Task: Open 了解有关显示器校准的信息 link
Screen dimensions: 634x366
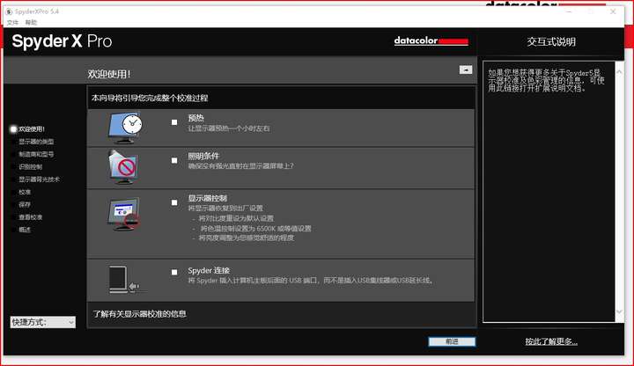Action: (139, 314)
